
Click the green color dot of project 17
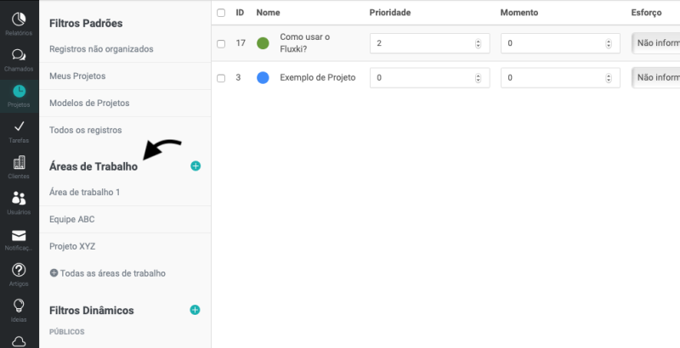pyautogui.click(x=263, y=43)
